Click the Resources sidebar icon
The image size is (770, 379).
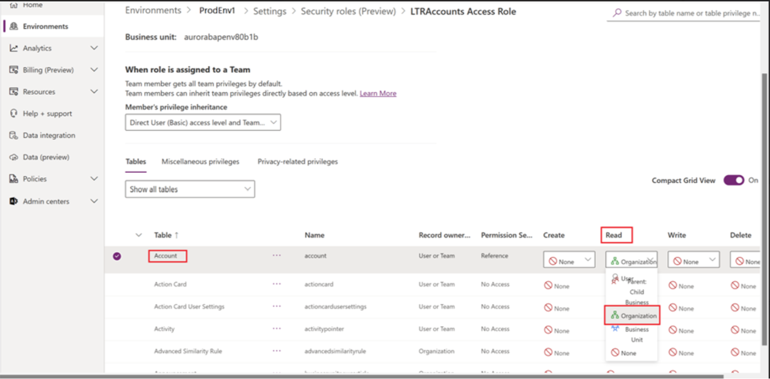(14, 92)
